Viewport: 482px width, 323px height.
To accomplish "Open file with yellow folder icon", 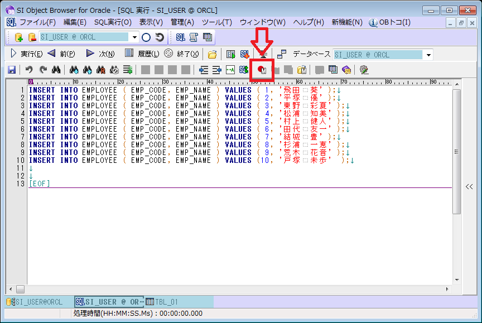I will pos(212,54).
